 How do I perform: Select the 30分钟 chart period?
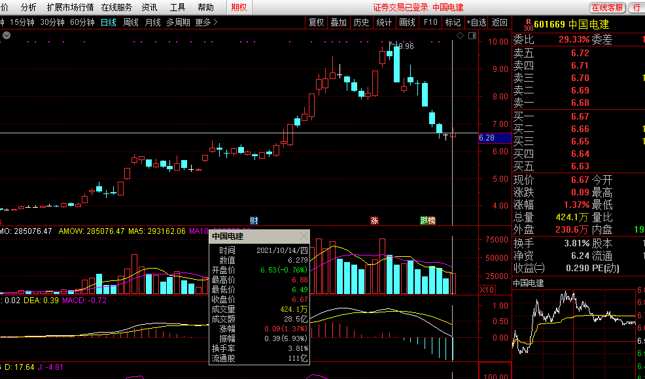52,22
